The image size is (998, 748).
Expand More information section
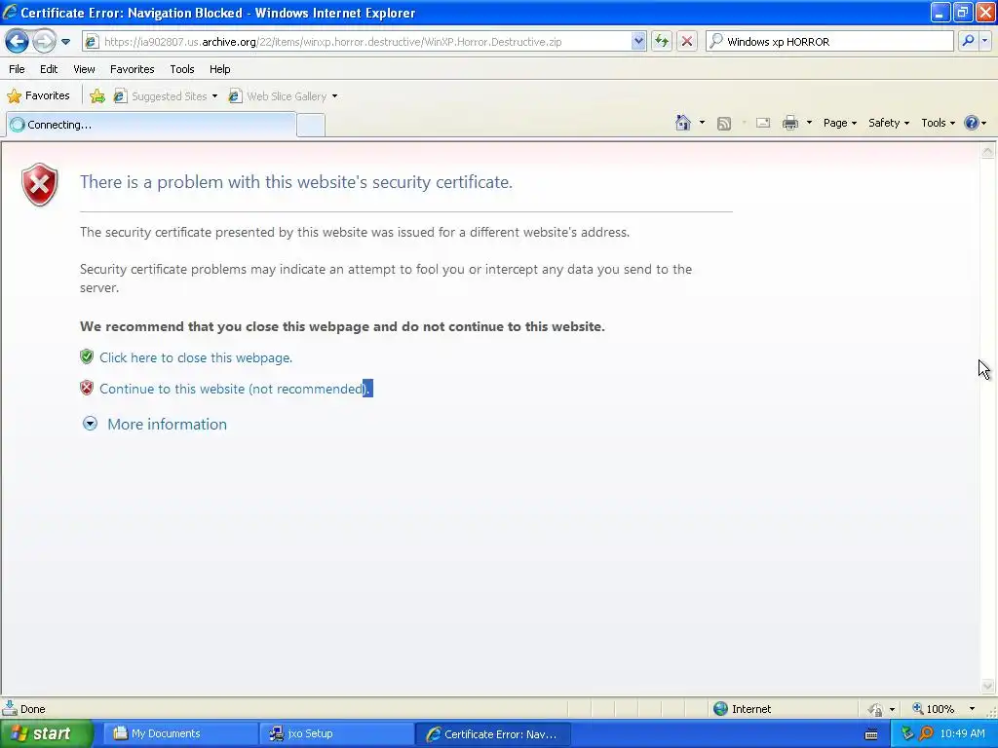tap(90, 424)
